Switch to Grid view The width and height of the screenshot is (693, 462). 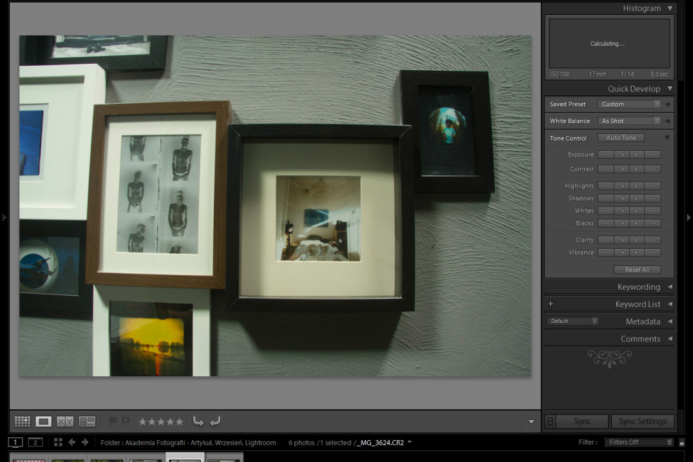tap(23, 421)
